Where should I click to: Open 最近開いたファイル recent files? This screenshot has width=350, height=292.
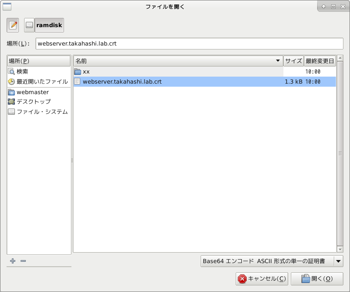point(39,81)
